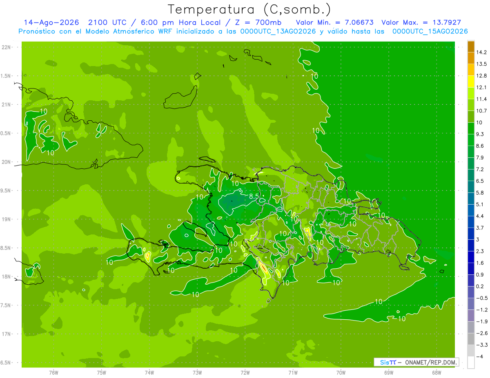Click the '4.4' colorbar value
The image size is (490, 378).
pos(480,216)
